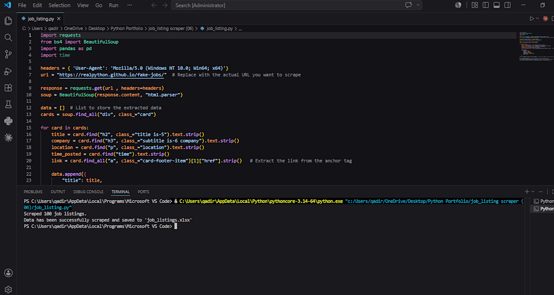Open the Run and Debug view
This screenshot has height=295, width=554.
[8, 71]
